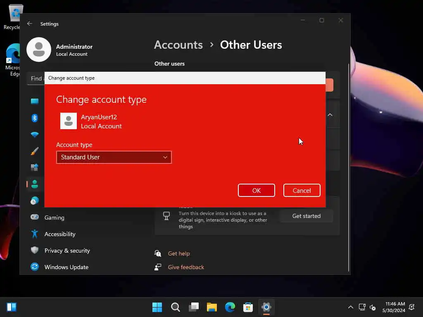
Task: Go to Windows Update settings
Action: click(x=67, y=267)
